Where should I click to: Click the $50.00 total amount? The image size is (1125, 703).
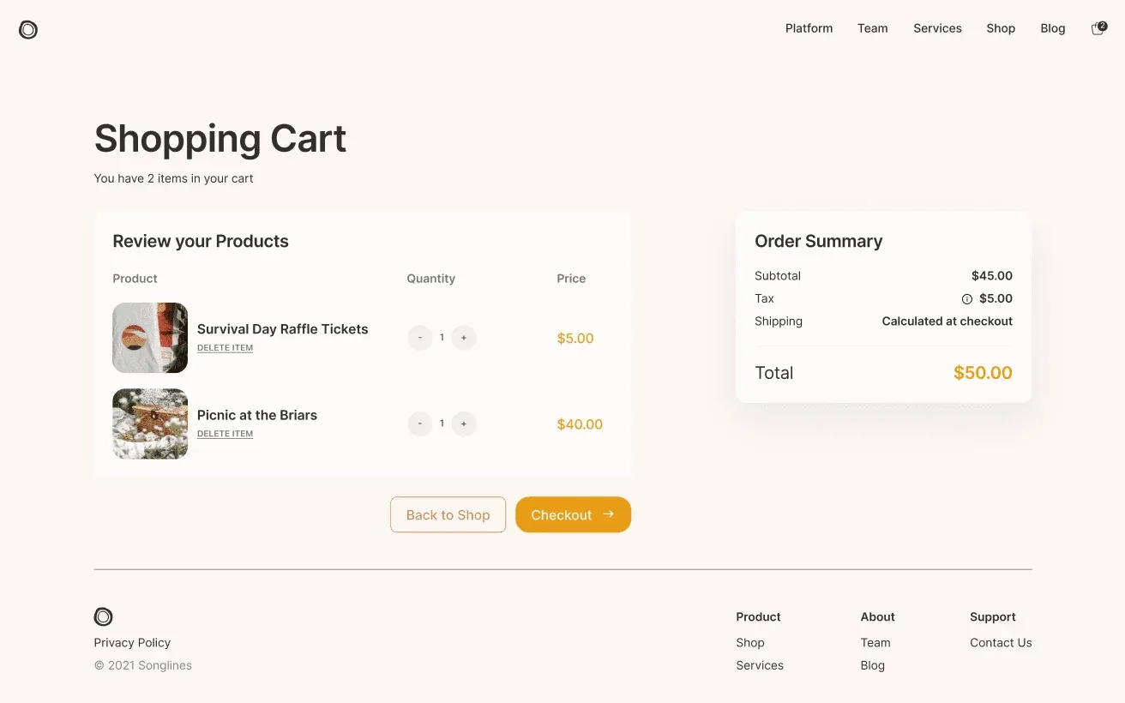tap(983, 373)
